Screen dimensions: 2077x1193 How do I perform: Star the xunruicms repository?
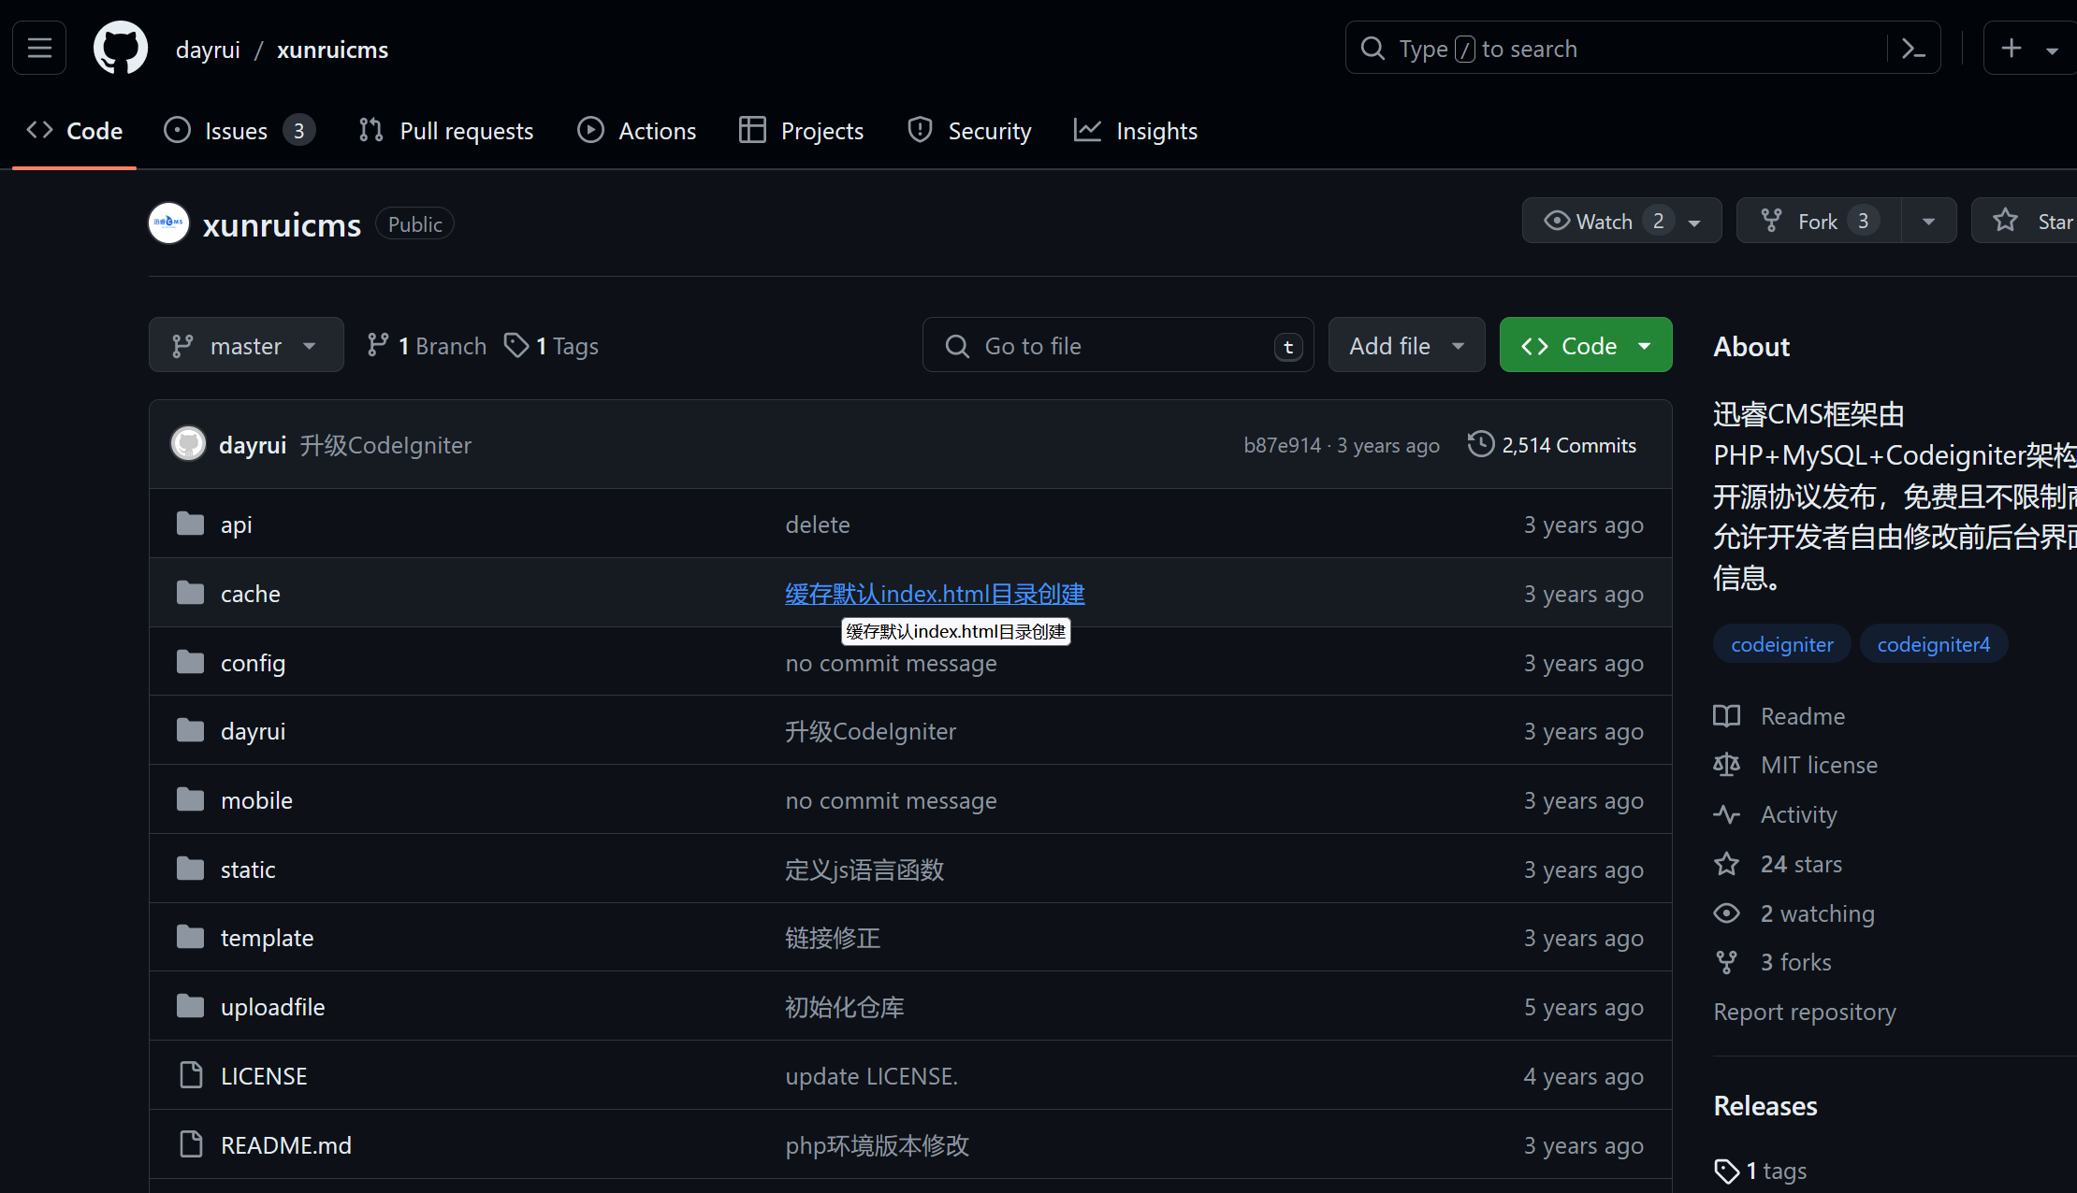coord(2030,222)
